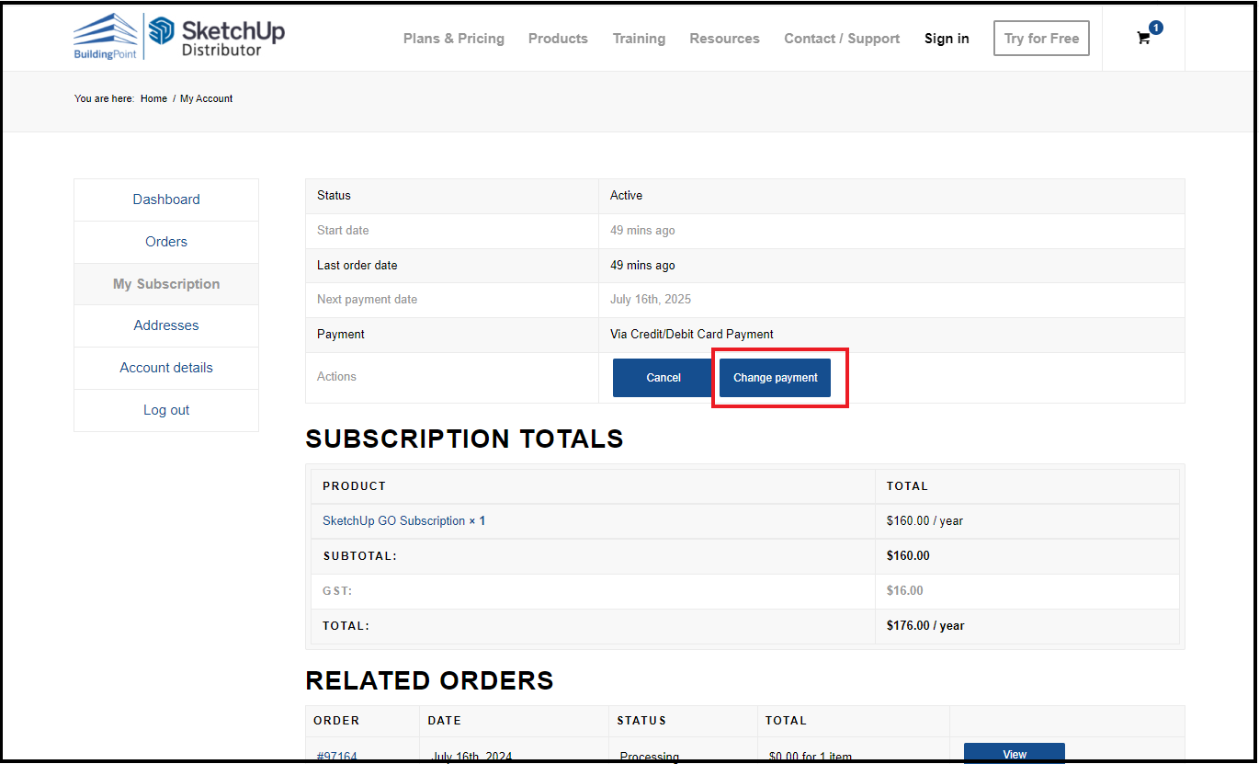Screen dimensions: 1259x764
Task: Open Addresses in account sidebar
Action: 166,325
